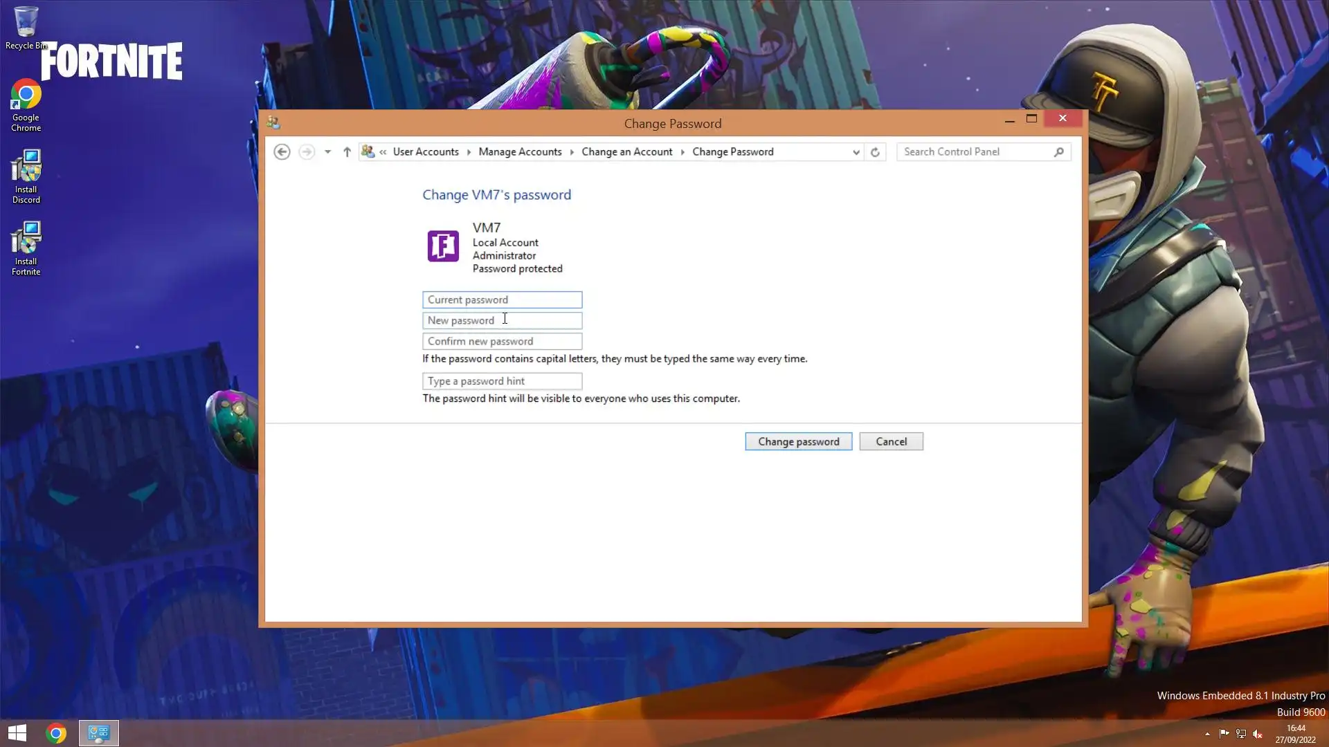Click the search magnifier icon
Image resolution: width=1329 pixels, height=747 pixels.
pyautogui.click(x=1058, y=151)
